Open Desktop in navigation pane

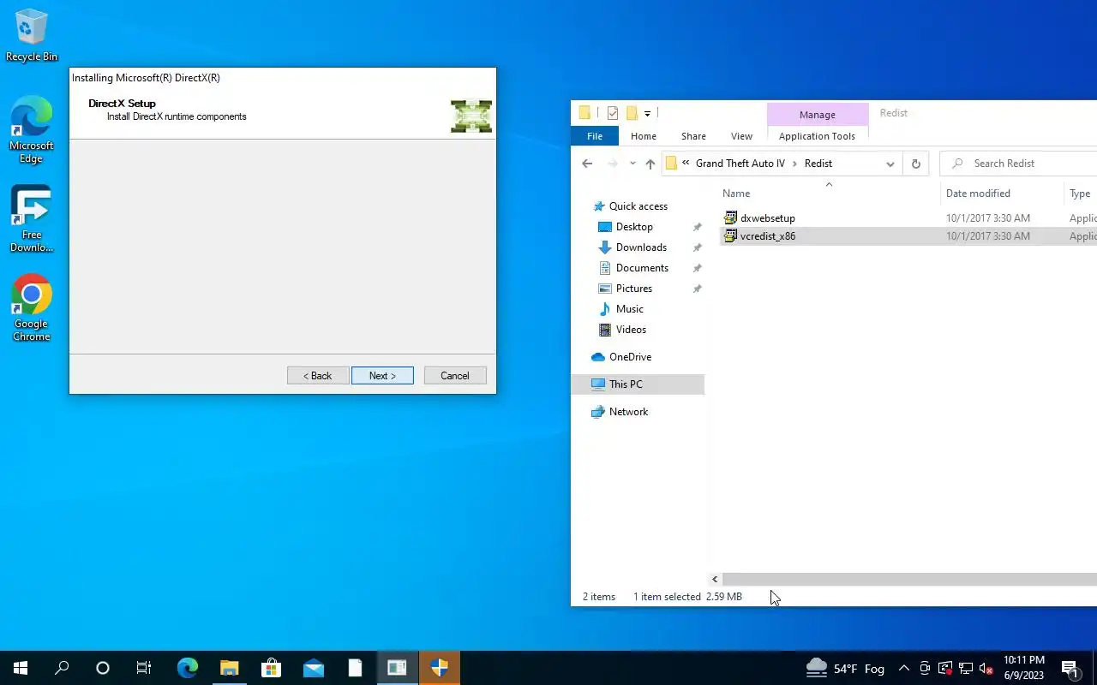point(634,227)
